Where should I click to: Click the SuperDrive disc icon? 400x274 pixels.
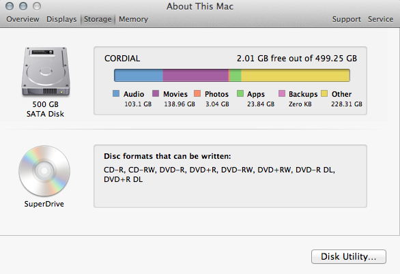[x=44, y=171]
